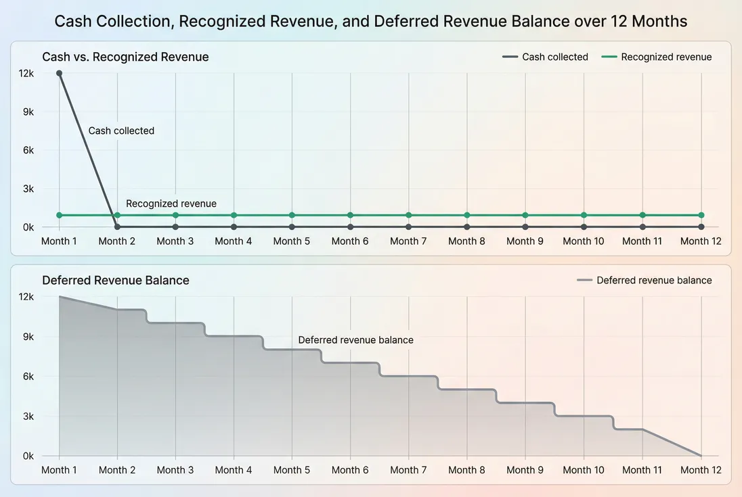
Task: Select the Month 9 recognized revenue data point
Action: (525, 214)
